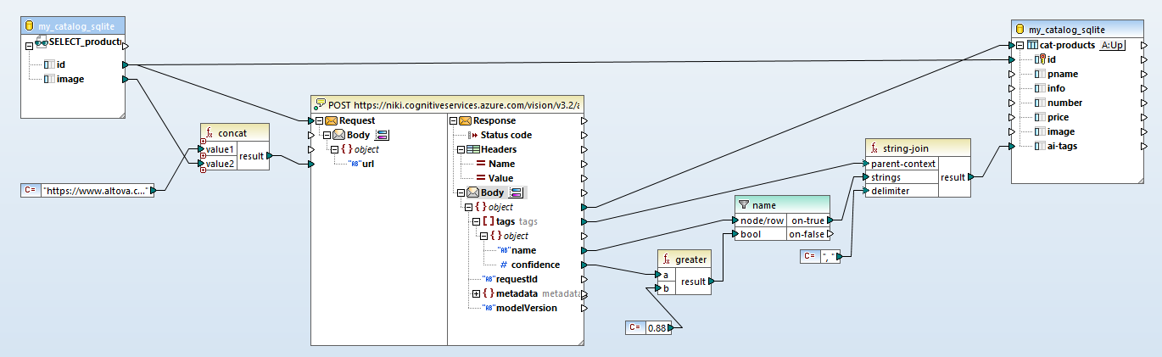Click the database icon on the source my_catalog_sqlite
Image resolution: width=1162 pixels, height=357 pixels.
[x=30, y=27]
